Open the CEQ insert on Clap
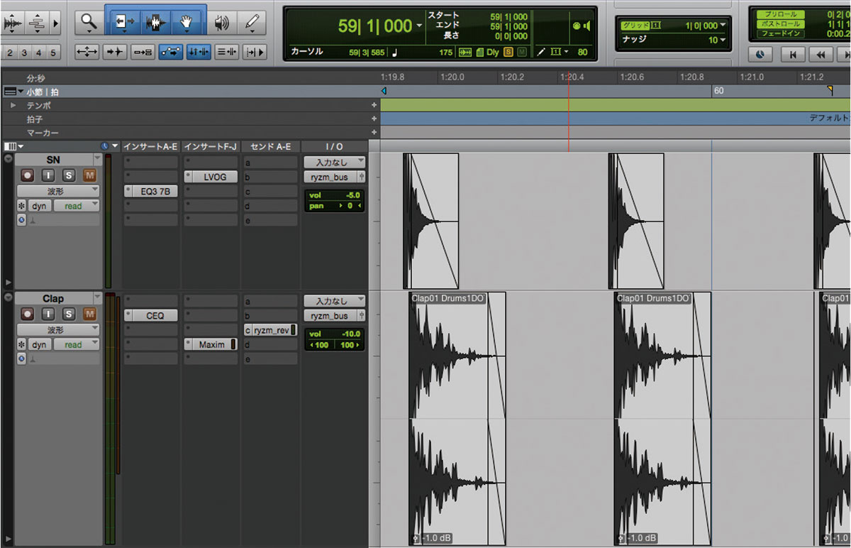The image size is (851, 548). click(x=151, y=315)
